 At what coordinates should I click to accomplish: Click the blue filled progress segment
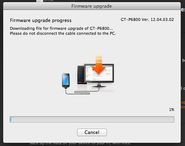coord(11,119)
